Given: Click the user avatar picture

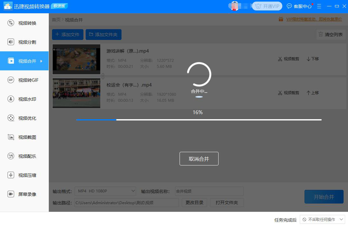Looking at the screenshot, I should [234, 6].
